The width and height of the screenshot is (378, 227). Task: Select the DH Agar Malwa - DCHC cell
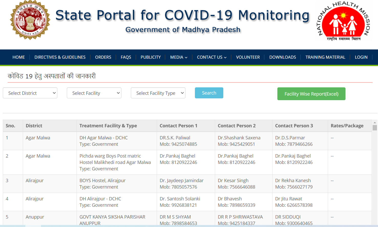coord(117,141)
